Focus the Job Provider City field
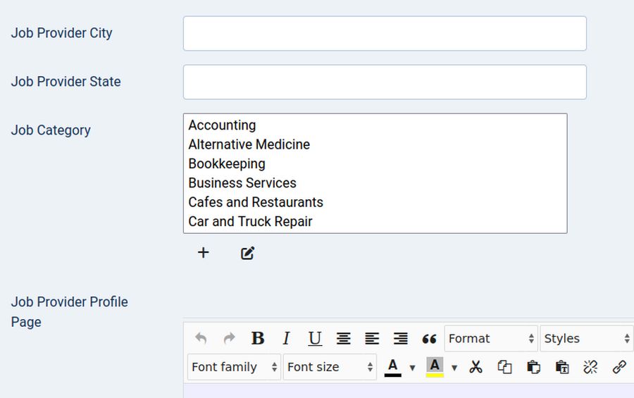634x398 pixels. click(x=385, y=34)
